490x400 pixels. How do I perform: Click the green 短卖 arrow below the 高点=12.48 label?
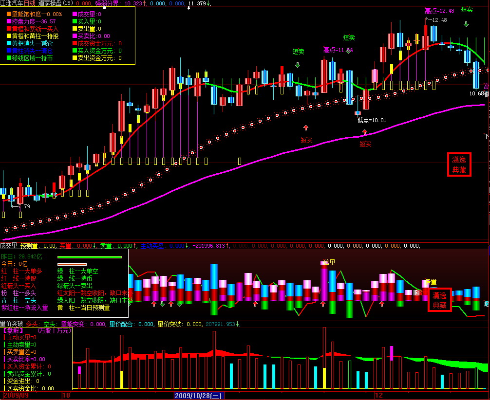click(x=466, y=24)
